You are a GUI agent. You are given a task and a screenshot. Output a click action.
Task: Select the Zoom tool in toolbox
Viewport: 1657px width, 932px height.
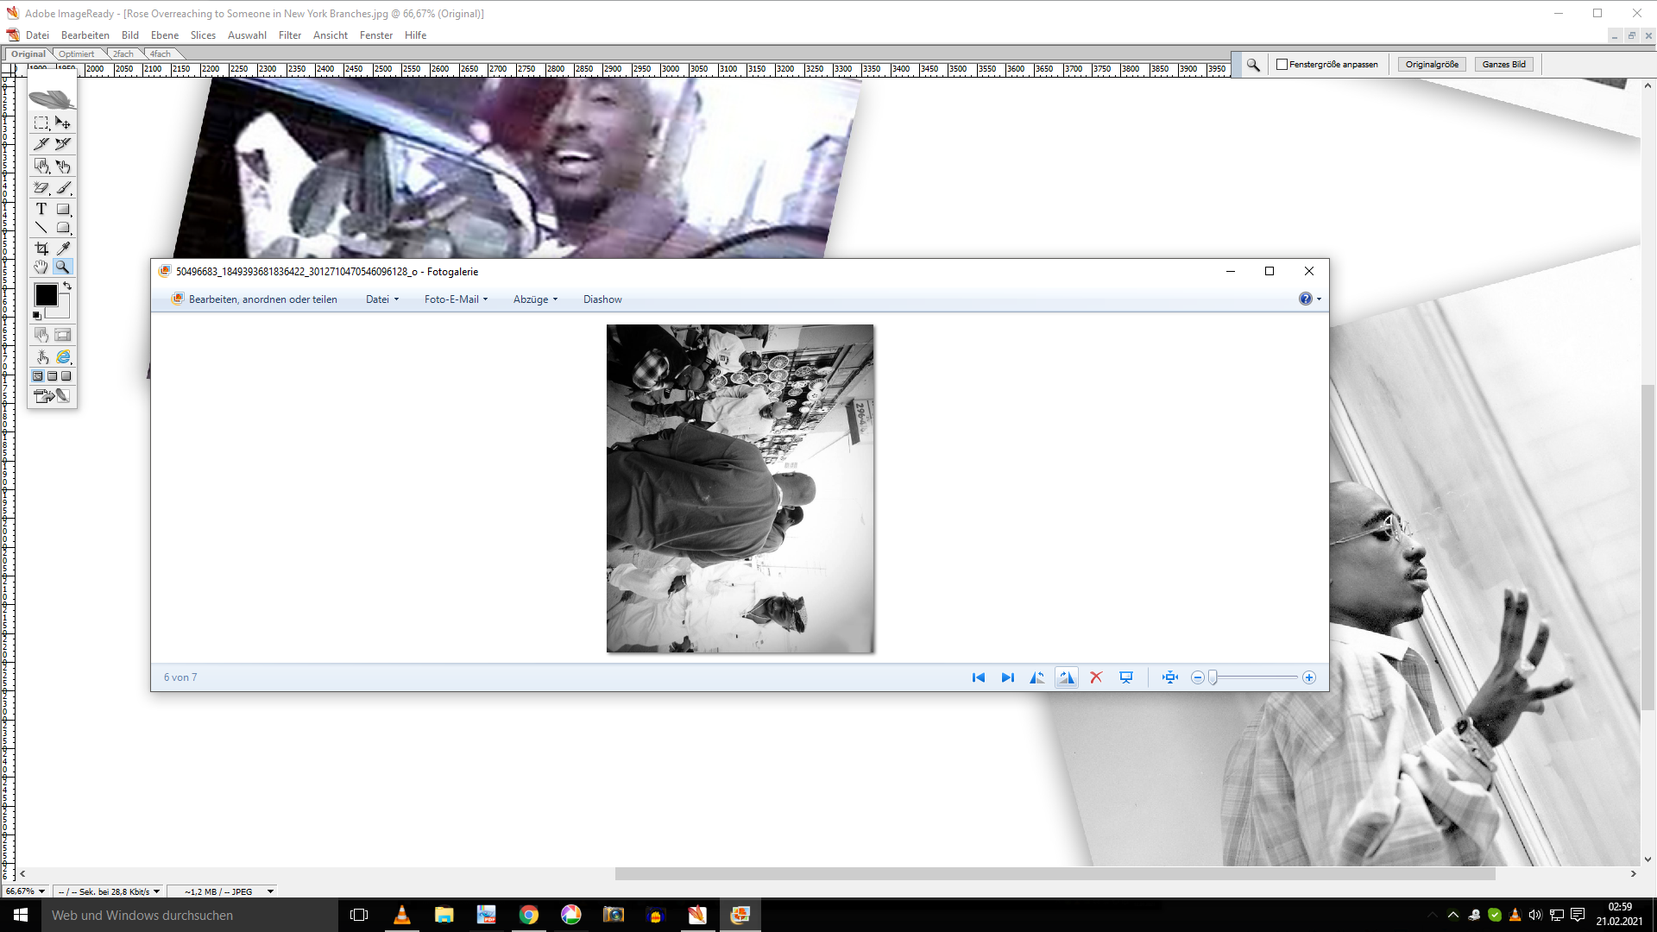pyautogui.click(x=63, y=268)
